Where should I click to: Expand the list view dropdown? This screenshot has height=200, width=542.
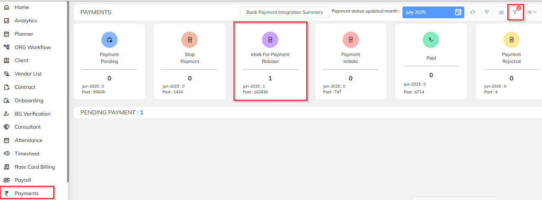(532, 12)
